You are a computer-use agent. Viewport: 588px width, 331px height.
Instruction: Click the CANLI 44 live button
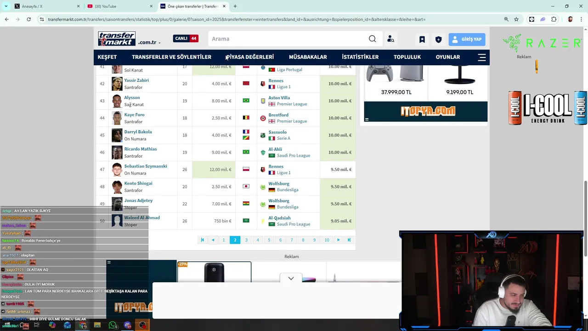point(186,39)
